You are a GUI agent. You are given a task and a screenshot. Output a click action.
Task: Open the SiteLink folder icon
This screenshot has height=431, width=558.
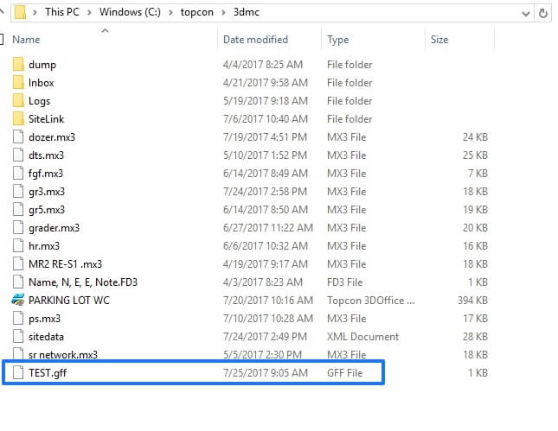(x=18, y=119)
